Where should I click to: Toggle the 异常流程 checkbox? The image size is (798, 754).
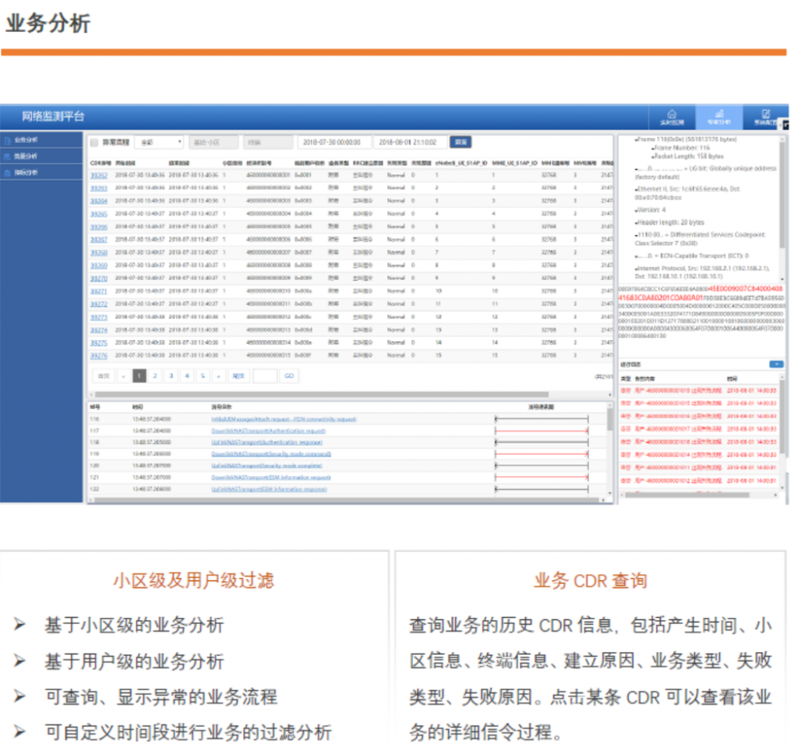[94, 143]
